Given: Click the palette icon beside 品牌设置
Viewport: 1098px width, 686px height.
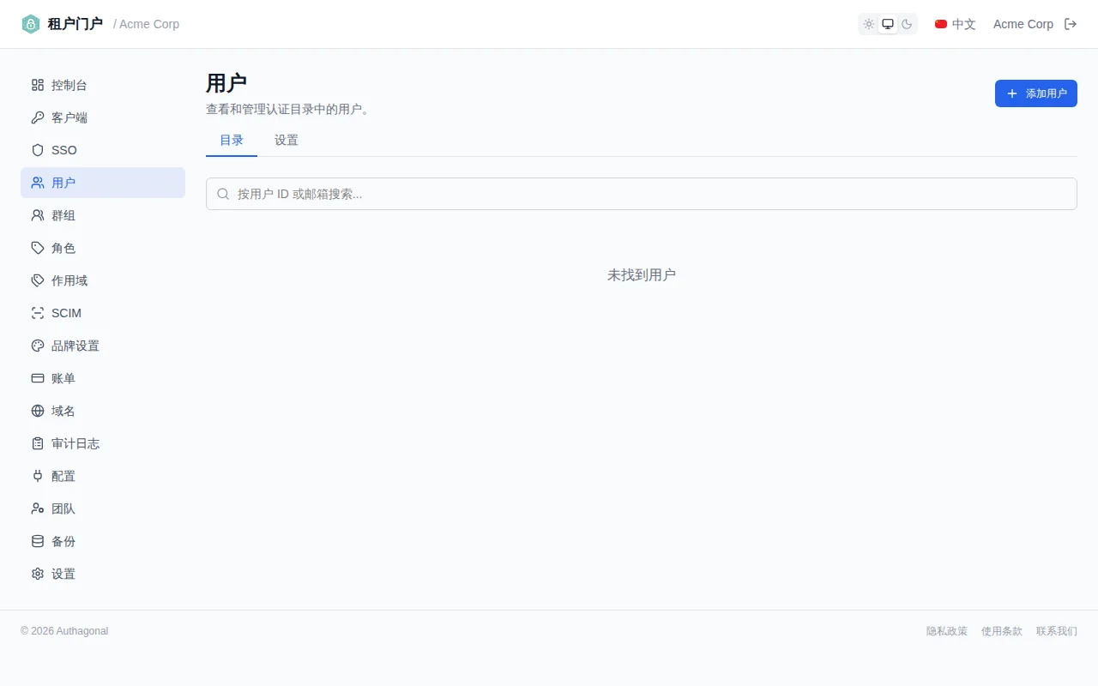Looking at the screenshot, I should [38, 346].
